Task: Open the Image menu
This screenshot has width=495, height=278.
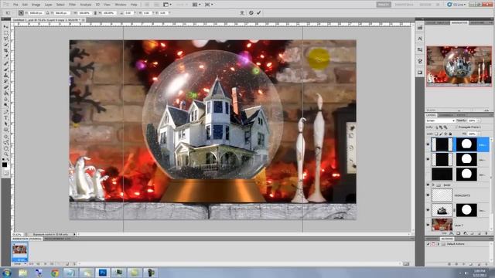Action: coord(36,5)
